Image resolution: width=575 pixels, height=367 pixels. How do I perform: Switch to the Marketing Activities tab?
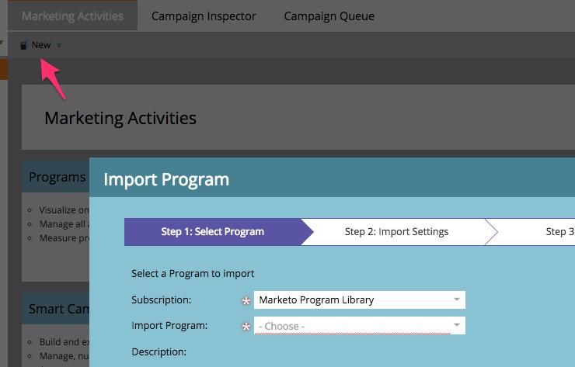coord(72,16)
